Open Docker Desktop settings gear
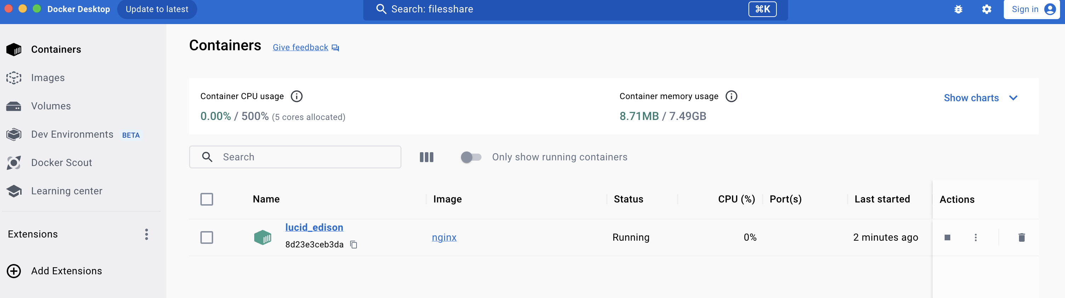The width and height of the screenshot is (1065, 298). 986,9
